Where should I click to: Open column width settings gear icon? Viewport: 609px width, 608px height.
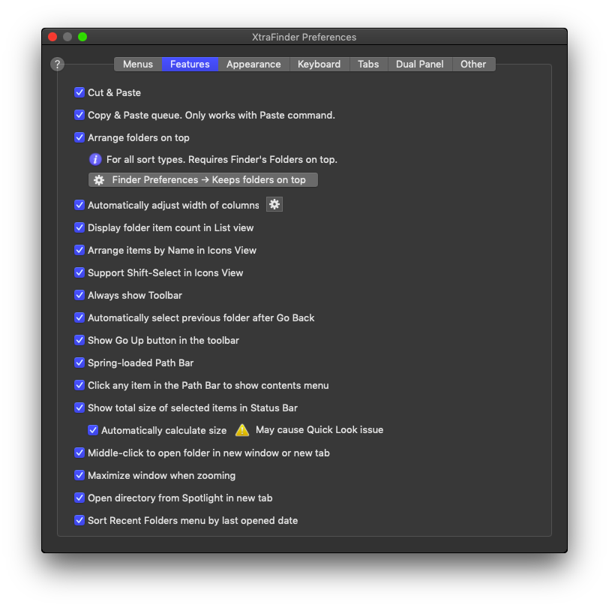pyautogui.click(x=274, y=205)
